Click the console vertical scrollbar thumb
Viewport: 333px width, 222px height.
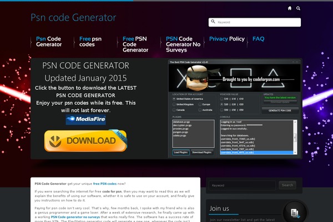click(x=295, y=138)
